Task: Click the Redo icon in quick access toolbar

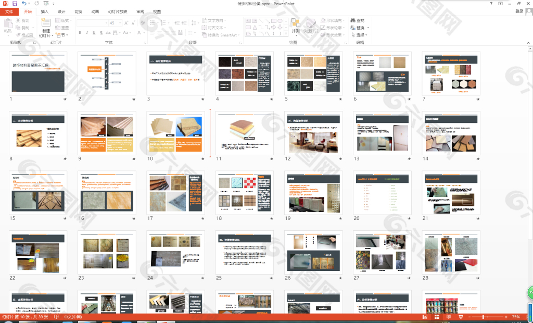Action: [x=36, y=4]
